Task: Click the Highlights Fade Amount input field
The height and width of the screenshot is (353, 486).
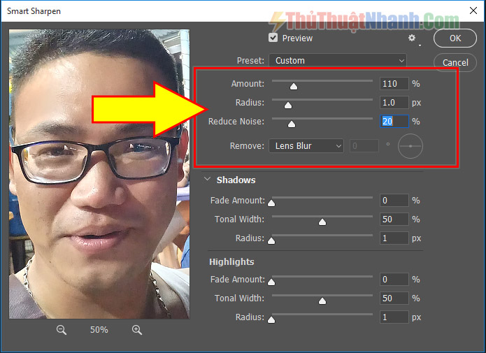Action: click(394, 280)
